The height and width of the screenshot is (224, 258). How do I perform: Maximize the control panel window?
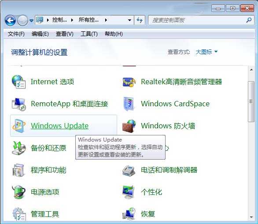[x=232, y=8]
